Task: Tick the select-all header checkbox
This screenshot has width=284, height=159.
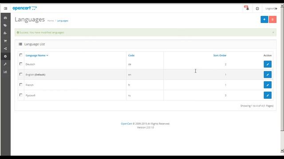Action: click(21, 55)
